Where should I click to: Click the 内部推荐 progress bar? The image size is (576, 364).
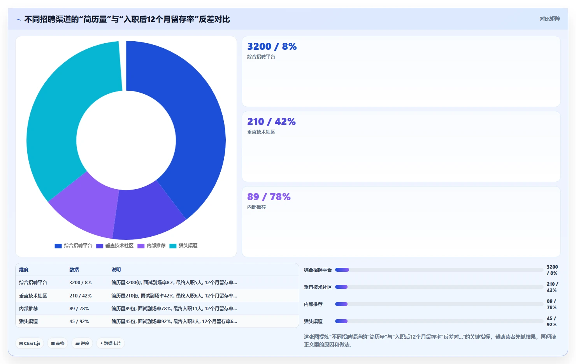[x=439, y=304]
